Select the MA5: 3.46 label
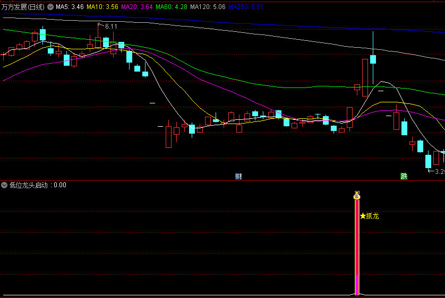 click(70, 7)
